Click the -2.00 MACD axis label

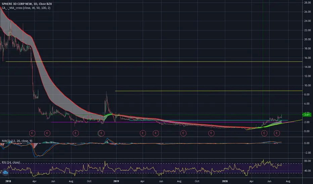pos(307,153)
